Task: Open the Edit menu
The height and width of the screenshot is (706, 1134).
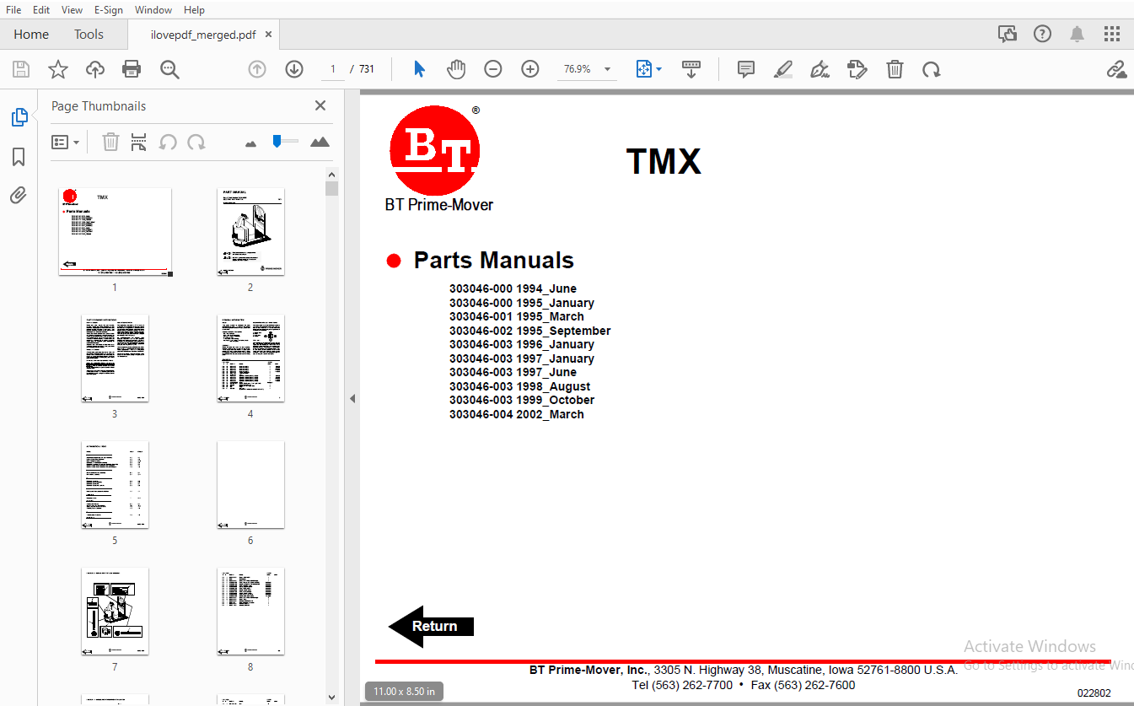Action: (41, 10)
